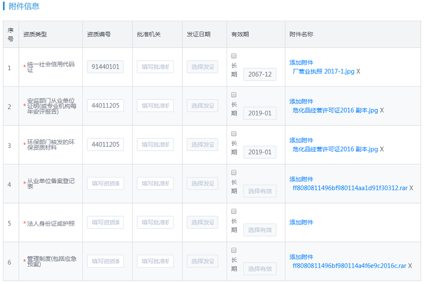Click the 91440101 qualification number field

[x=105, y=67]
